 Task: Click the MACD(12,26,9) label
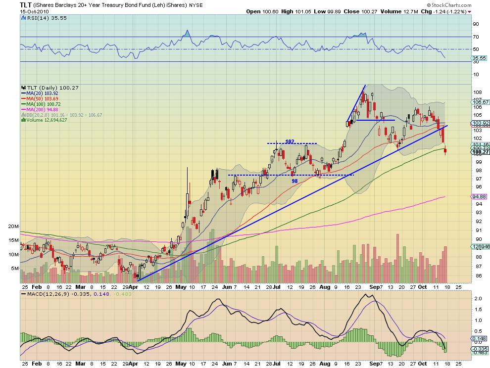[49, 294]
